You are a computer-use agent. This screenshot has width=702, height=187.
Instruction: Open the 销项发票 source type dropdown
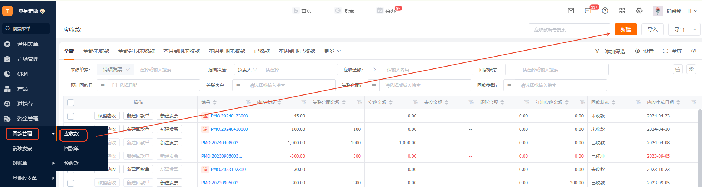(116, 70)
